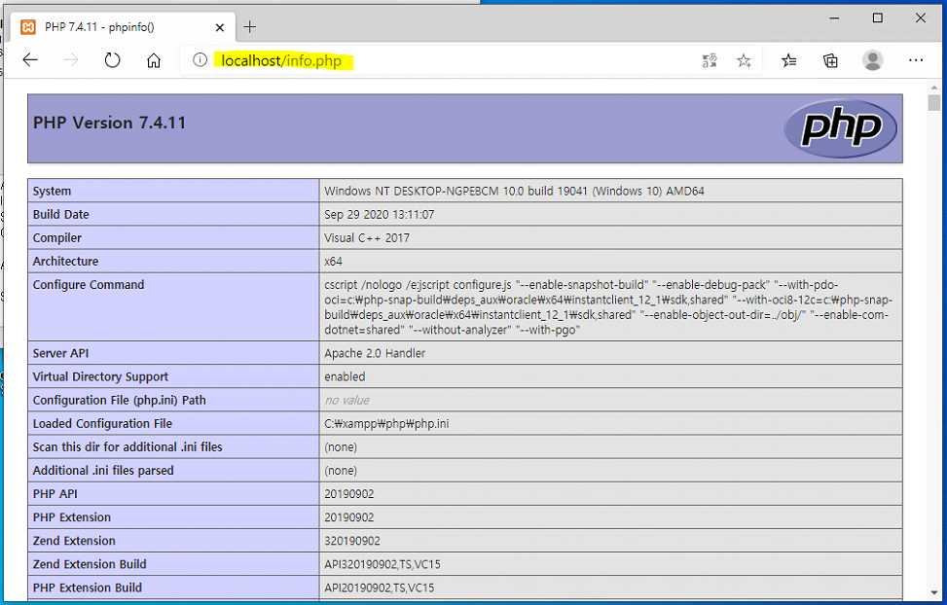
Task: Select the C:\xampp\php\php.ini path value
Action: click(x=386, y=424)
